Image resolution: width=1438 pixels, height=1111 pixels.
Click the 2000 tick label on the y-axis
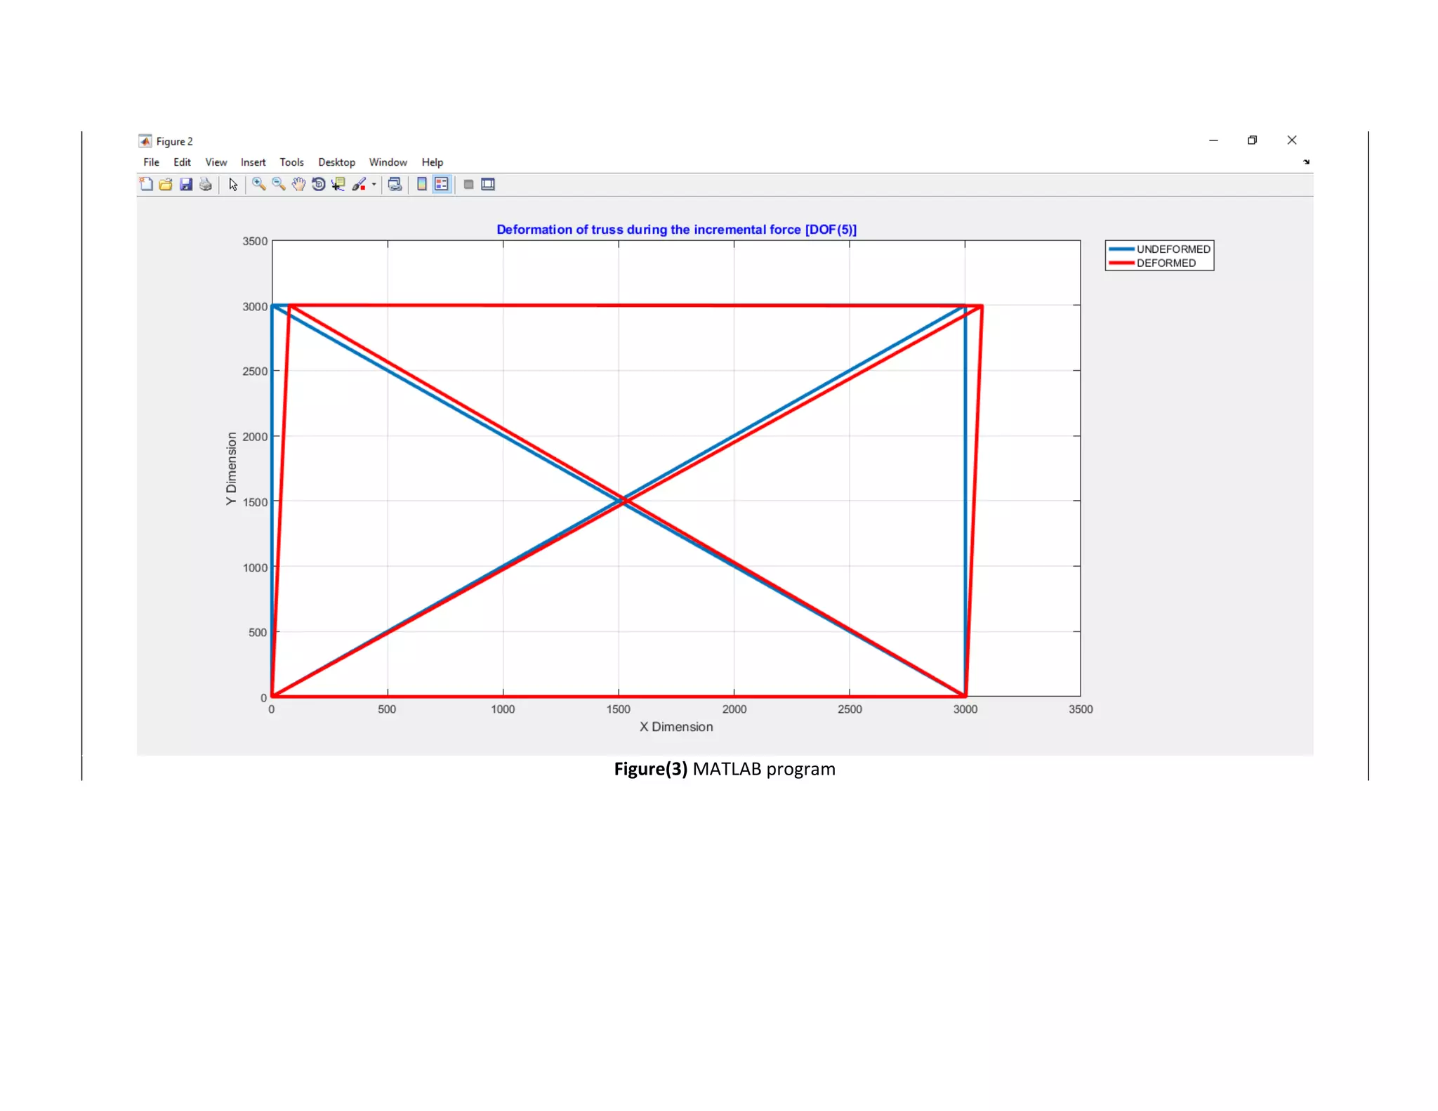pos(255,437)
